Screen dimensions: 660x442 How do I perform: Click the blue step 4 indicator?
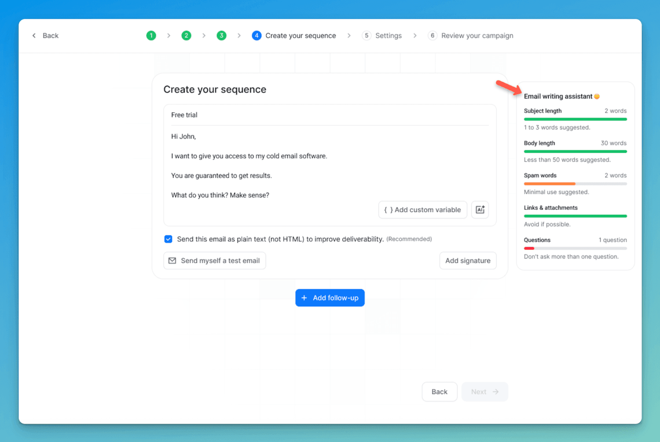pos(257,35)
